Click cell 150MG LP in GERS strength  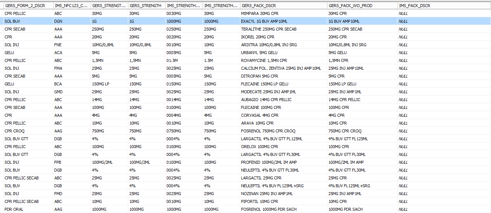[109, 84]
